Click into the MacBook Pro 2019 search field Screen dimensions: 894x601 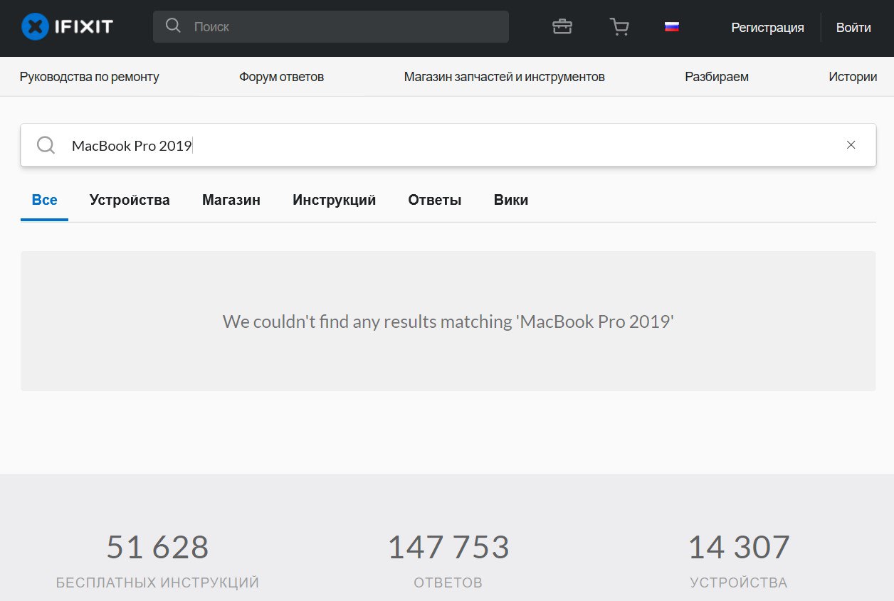pos(448,145)
